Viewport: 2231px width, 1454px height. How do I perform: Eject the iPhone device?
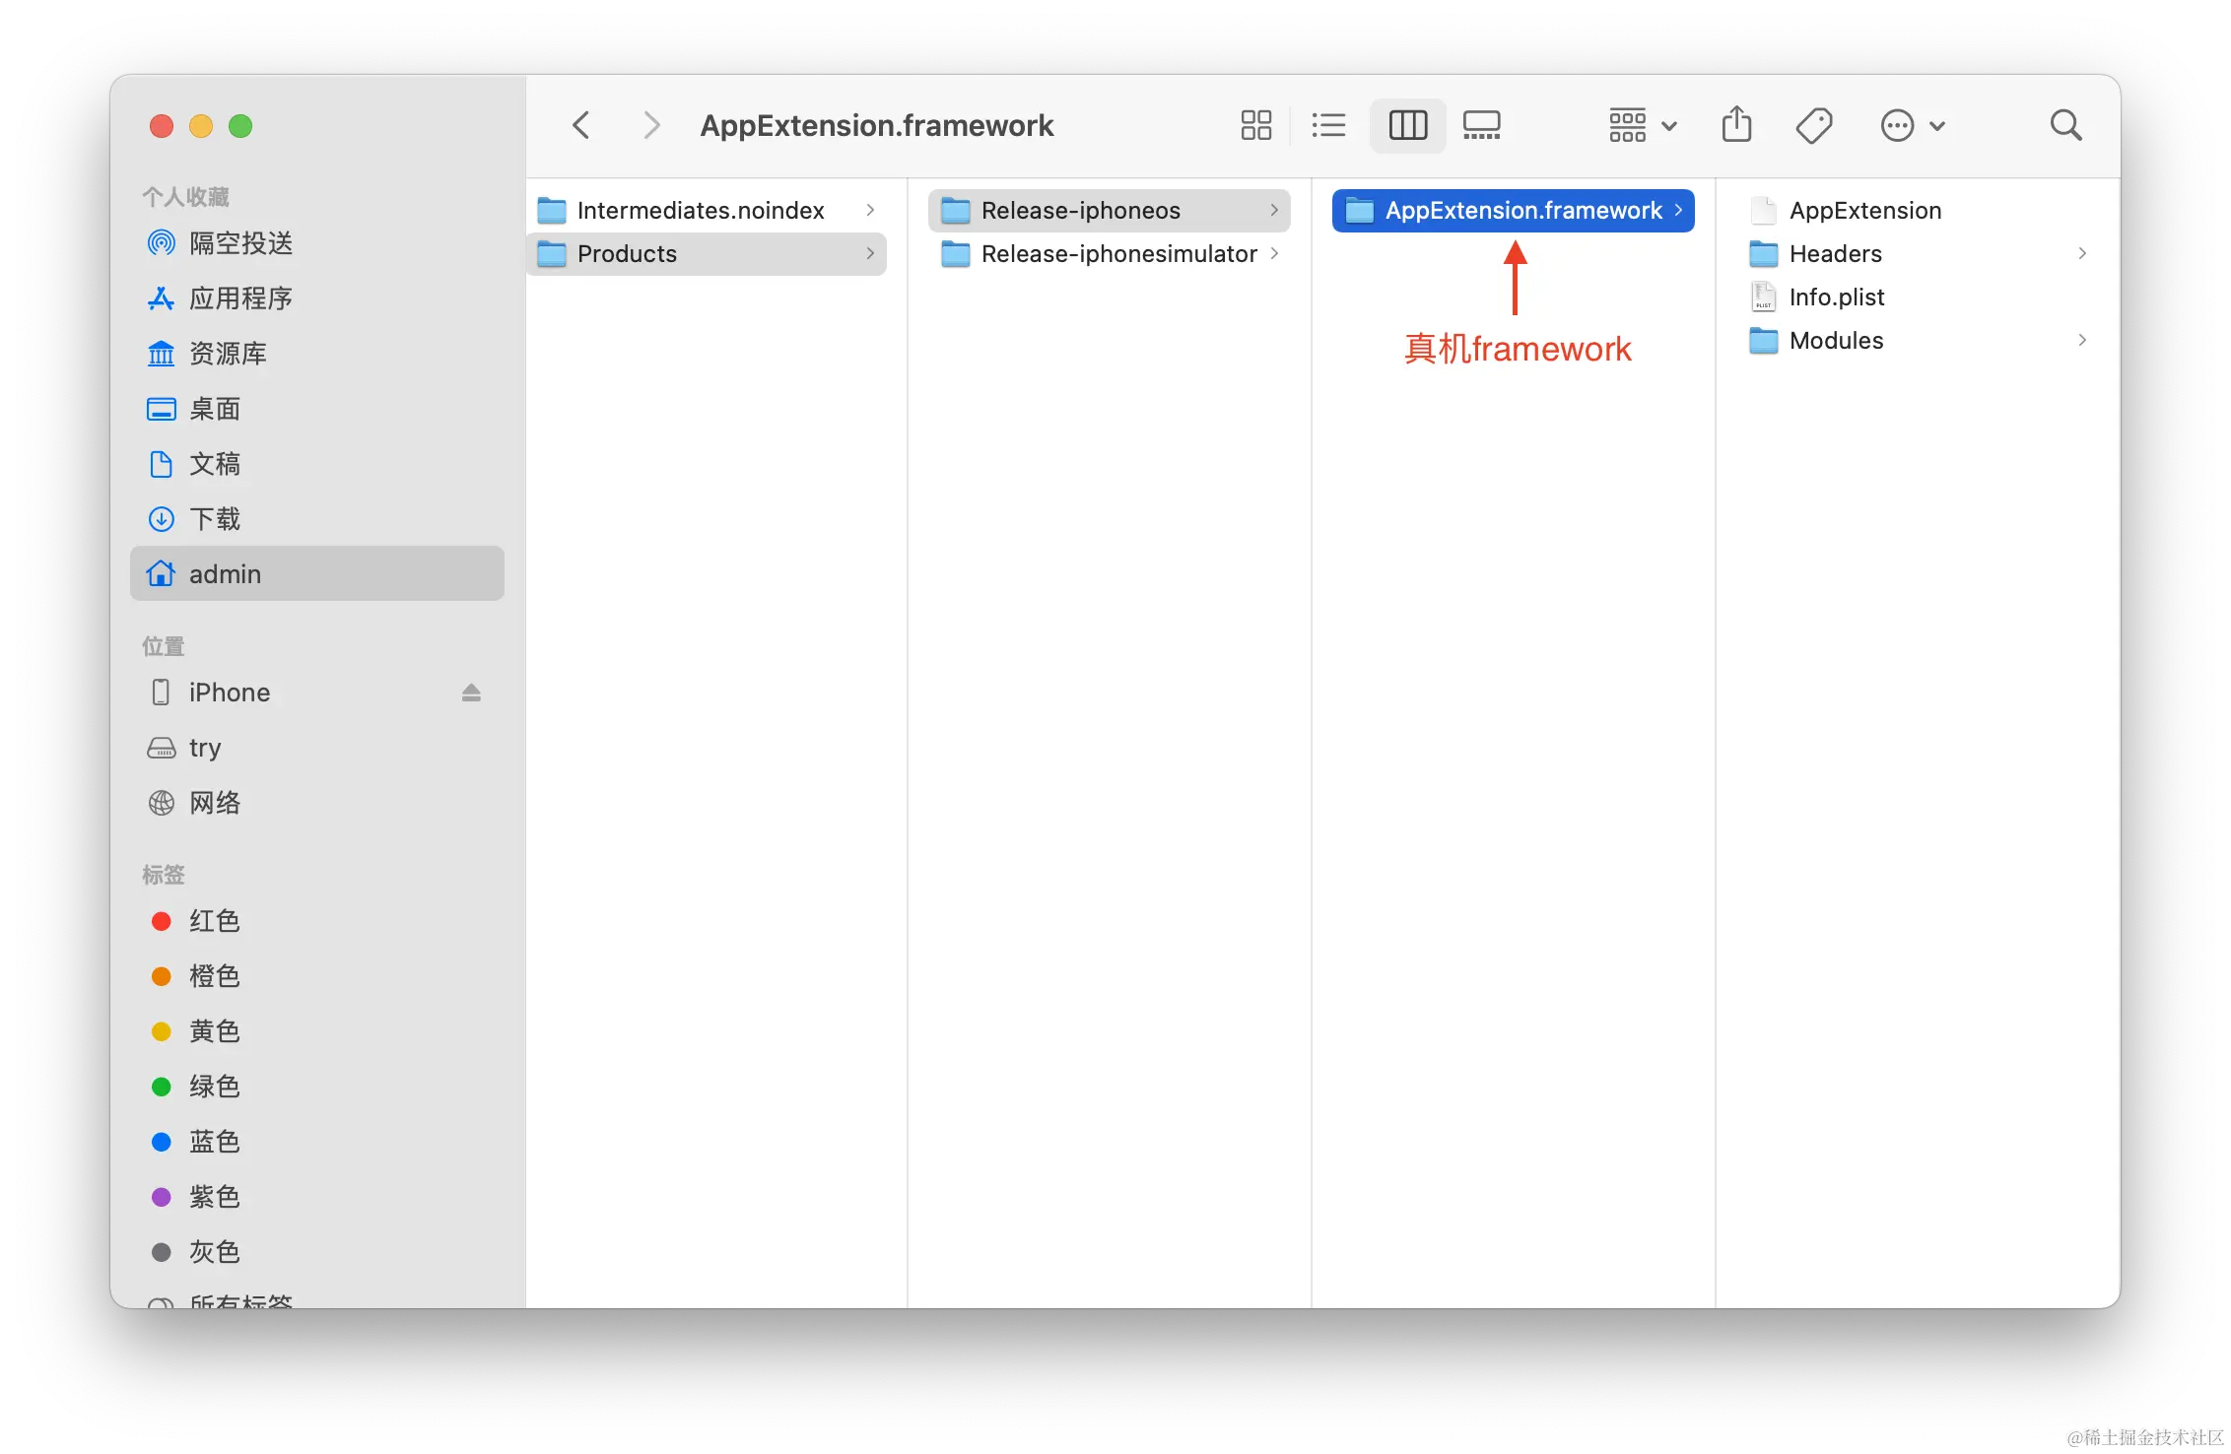[x=471, y=693]
